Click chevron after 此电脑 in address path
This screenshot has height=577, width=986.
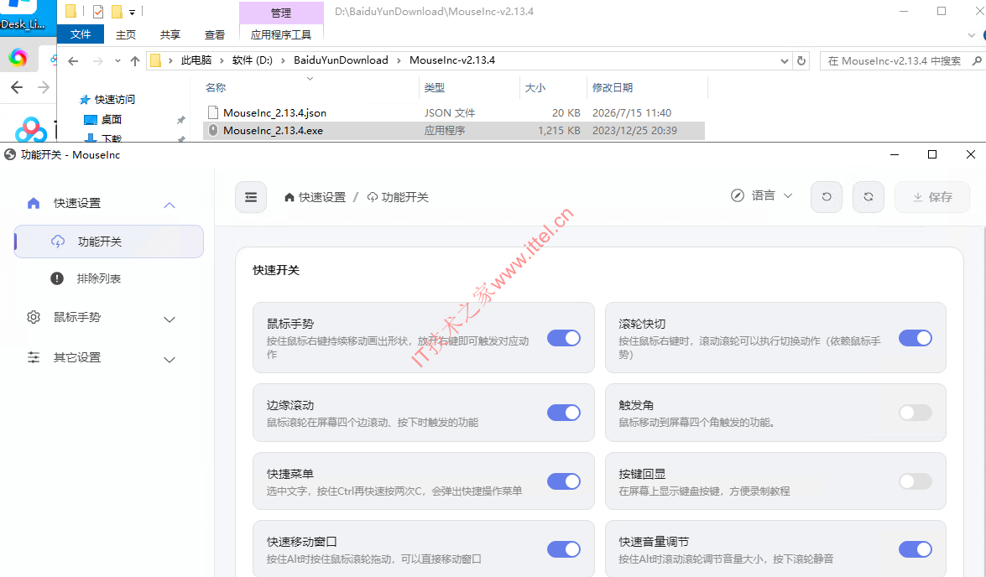click(x=222, y=60)
